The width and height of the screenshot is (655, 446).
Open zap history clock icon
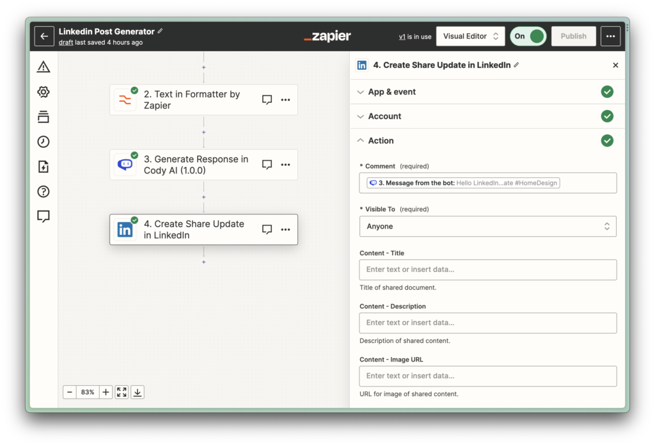[x=43, y=141]
